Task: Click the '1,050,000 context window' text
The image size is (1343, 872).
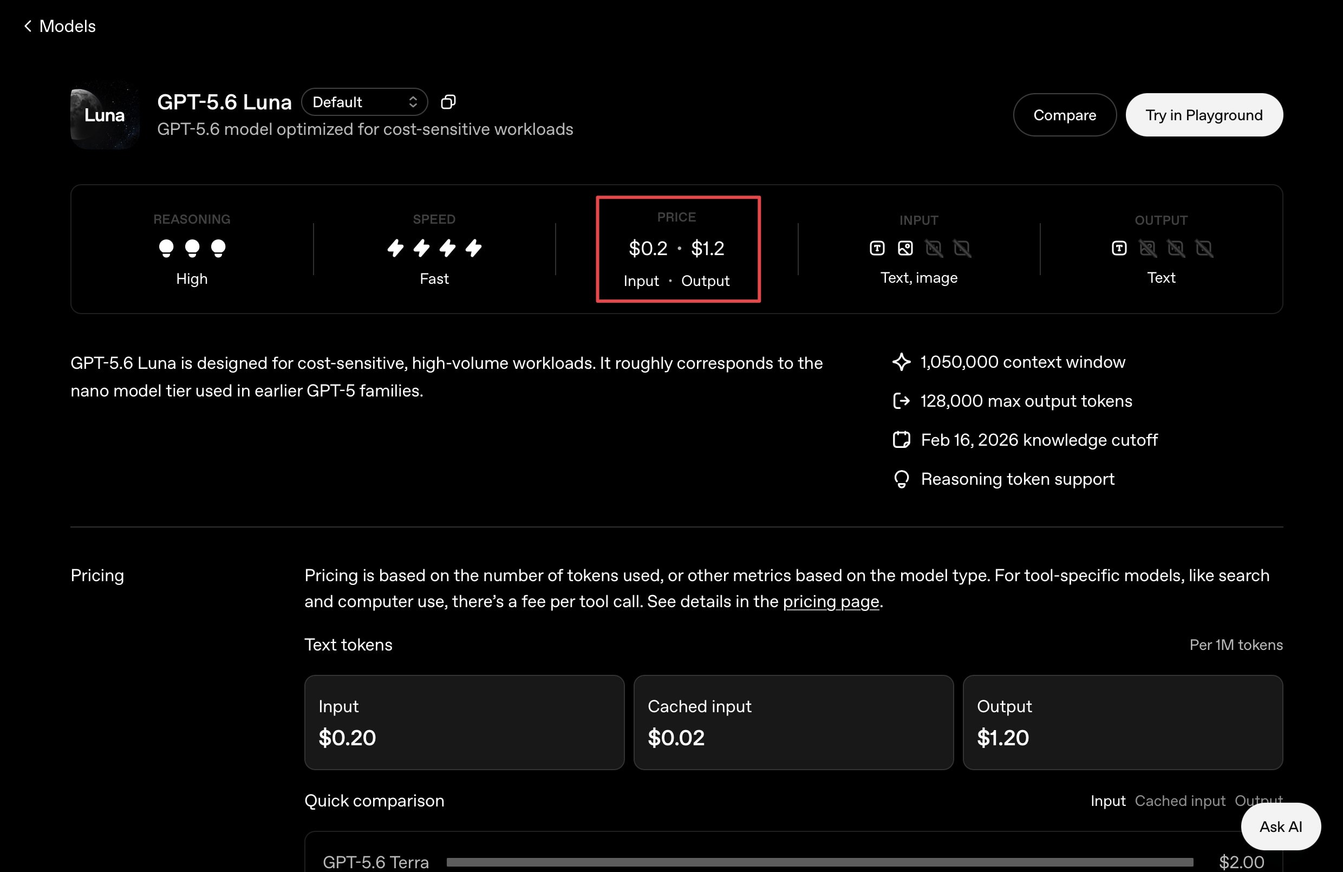Action: 1022,362
